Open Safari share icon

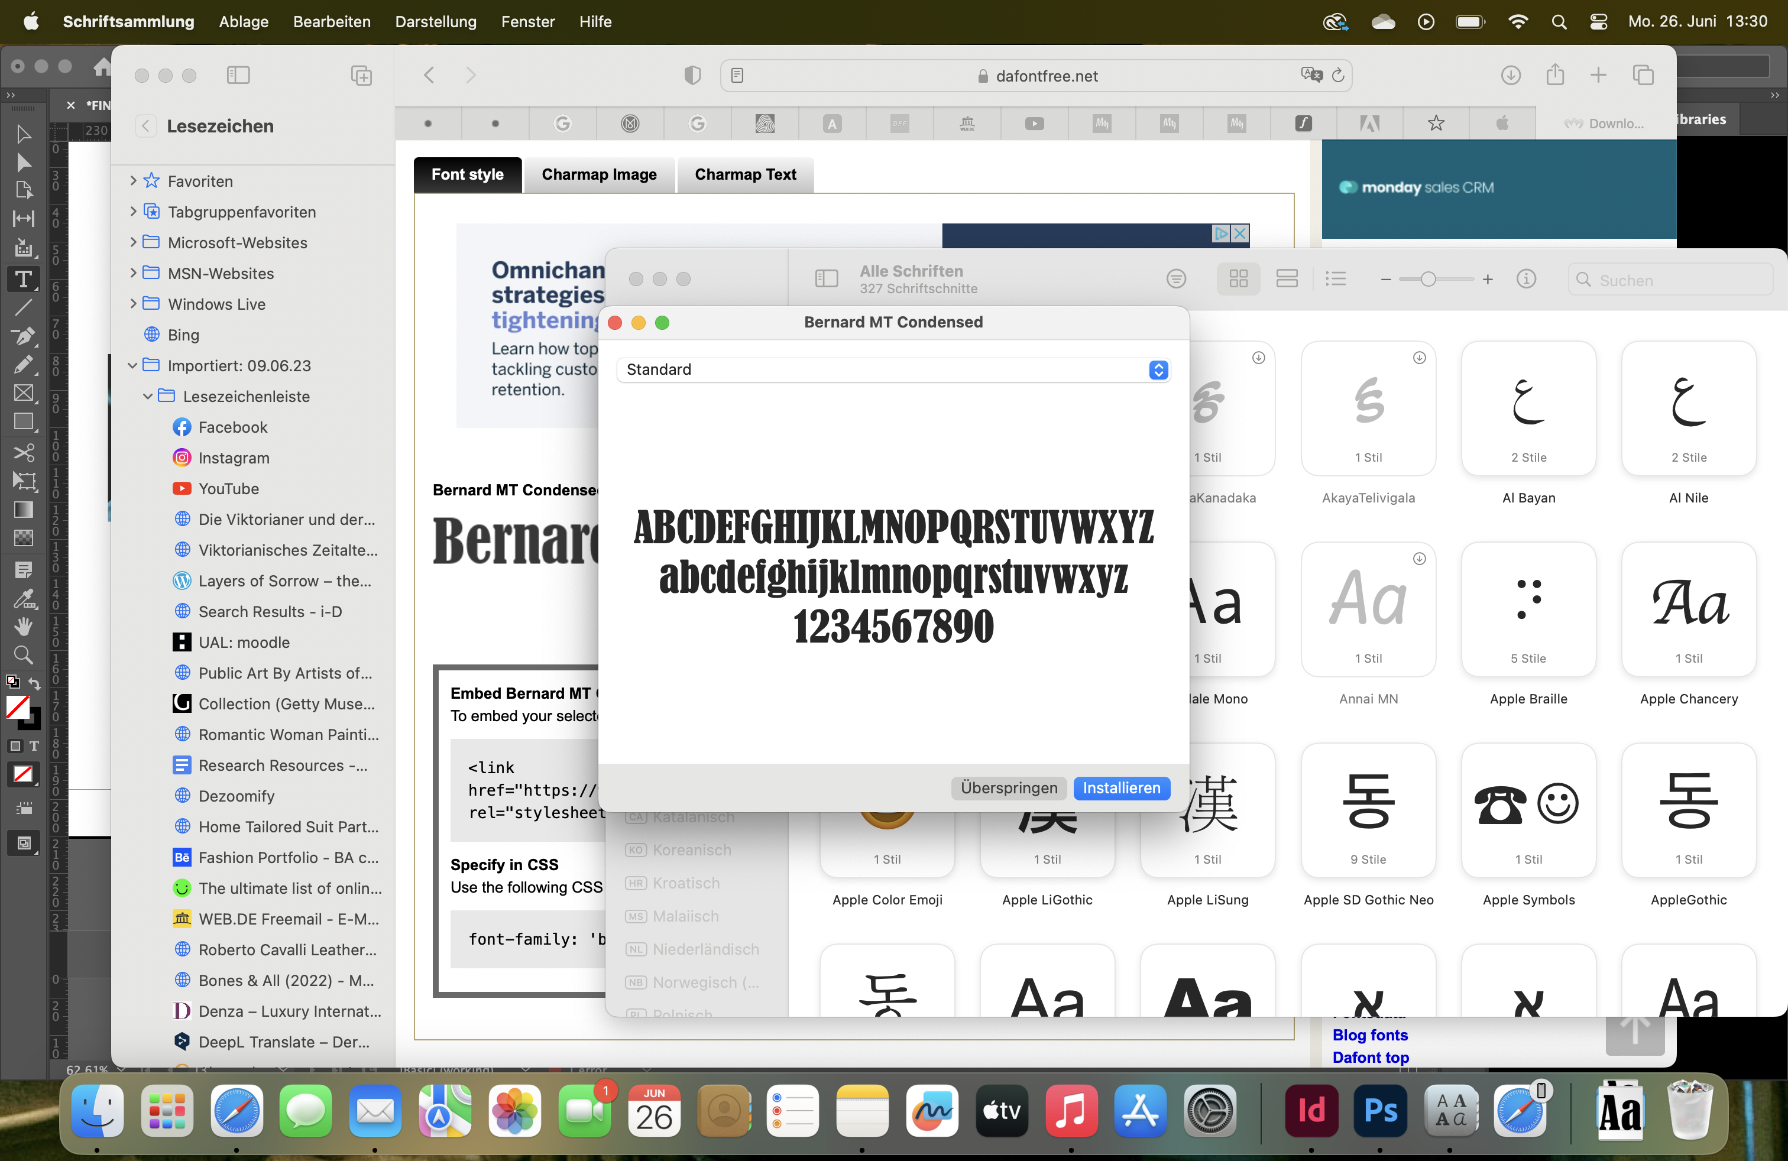click(x=1554, y=75)
